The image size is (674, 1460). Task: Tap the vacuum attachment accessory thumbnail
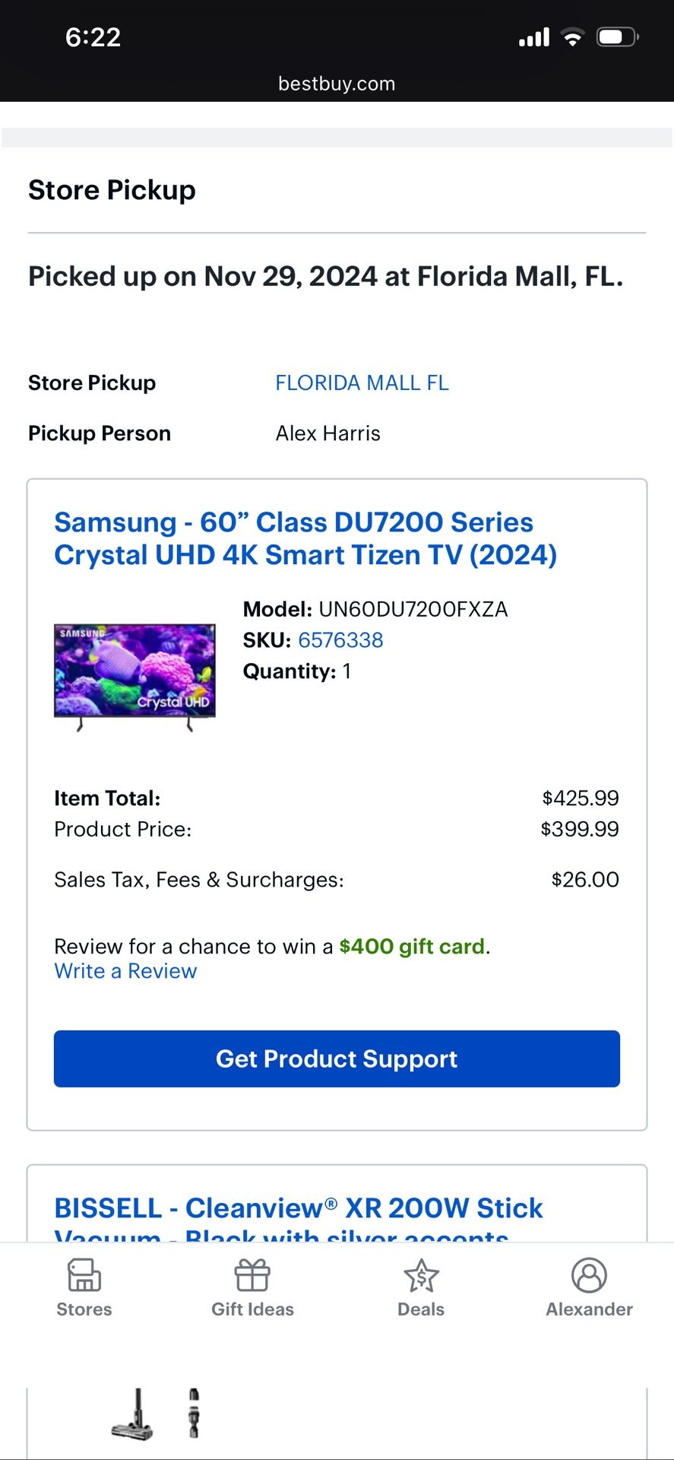[x=194, y=1414]
